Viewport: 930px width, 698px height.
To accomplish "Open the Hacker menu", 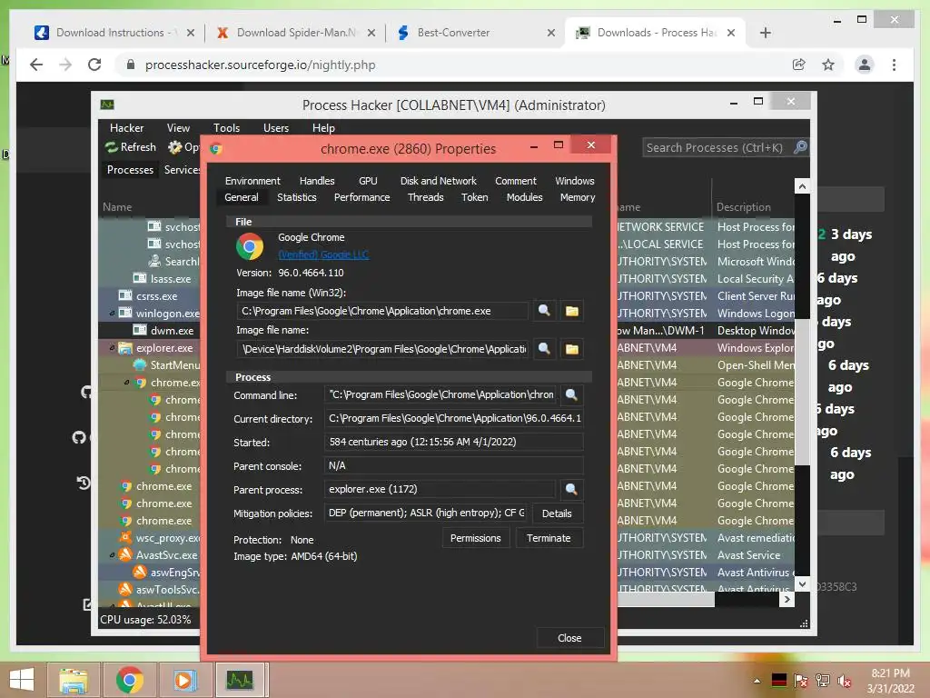I will click(x=126, y=128).
